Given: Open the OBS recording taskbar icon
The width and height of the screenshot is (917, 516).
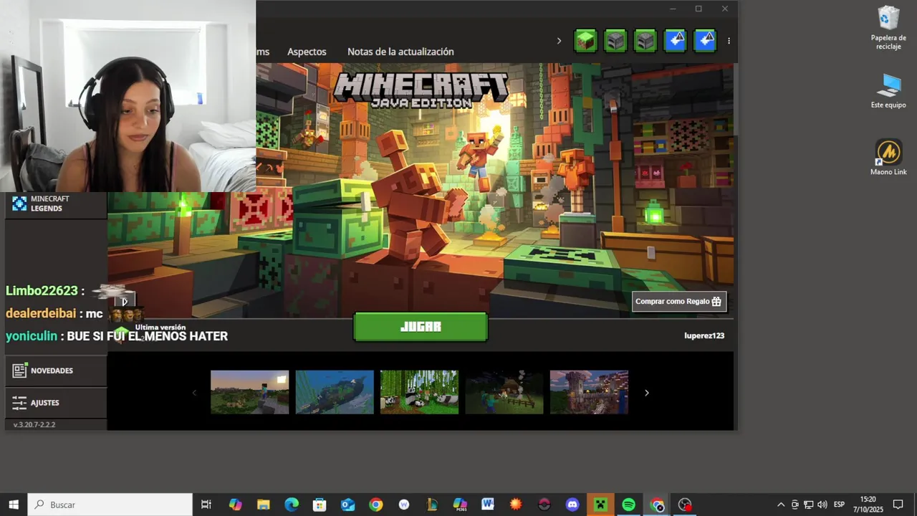Looking at the screenshot, I should 685,505.
